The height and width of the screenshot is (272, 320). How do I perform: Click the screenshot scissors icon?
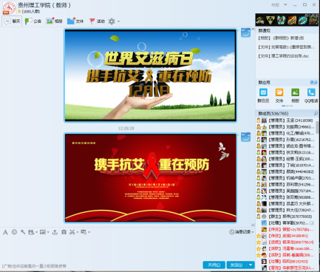point(72,232)
